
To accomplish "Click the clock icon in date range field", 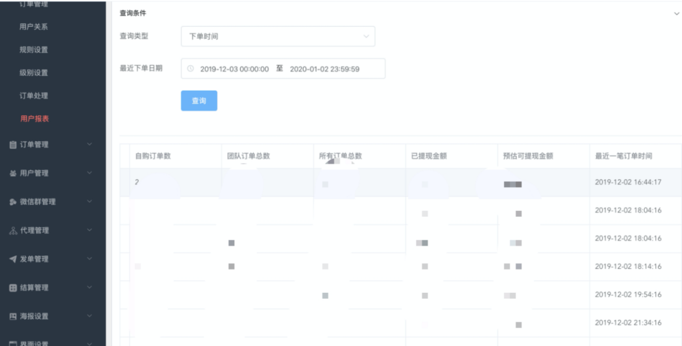I will pyautogui.click(x=190, y=69).
